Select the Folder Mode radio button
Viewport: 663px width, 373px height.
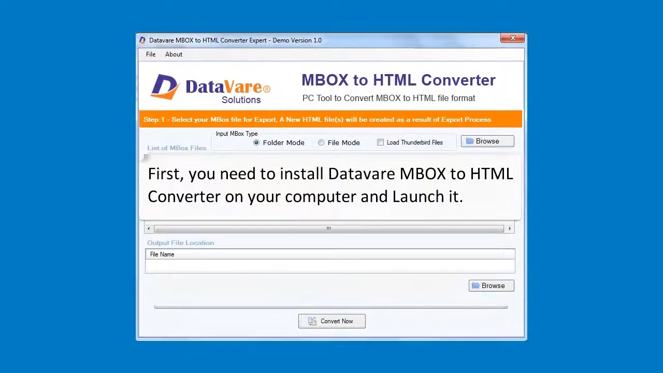pyautogui.click(x=256, y=142)
